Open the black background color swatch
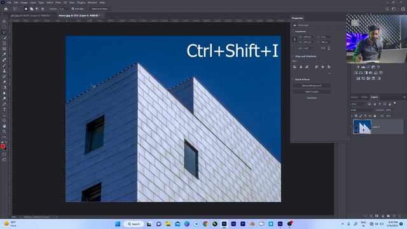Screen dimensions: 407x229 (6, 149)
